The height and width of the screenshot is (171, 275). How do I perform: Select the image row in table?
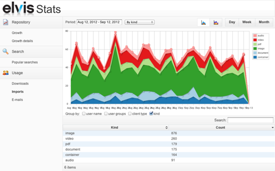[x=169, y=133]
